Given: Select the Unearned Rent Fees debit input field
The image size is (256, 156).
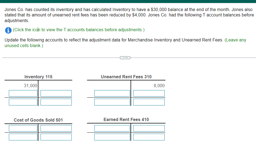Looking at the screenshot, I should (x=112, y=93).
